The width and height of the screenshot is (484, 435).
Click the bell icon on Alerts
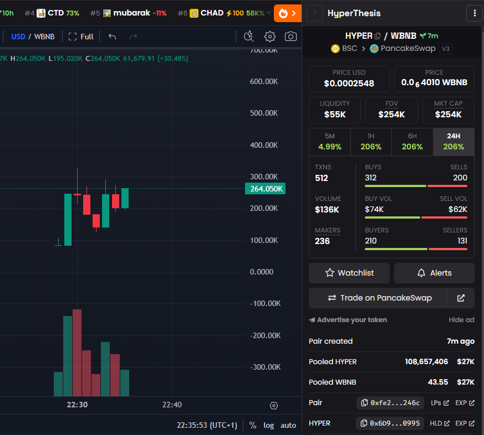(421, 273)
